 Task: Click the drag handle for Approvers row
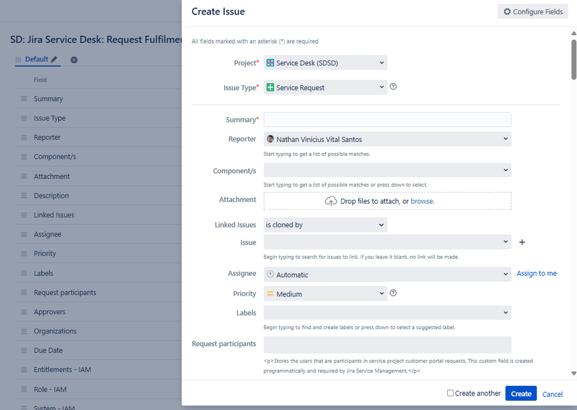pyautogui.click(x=24, y=312)
